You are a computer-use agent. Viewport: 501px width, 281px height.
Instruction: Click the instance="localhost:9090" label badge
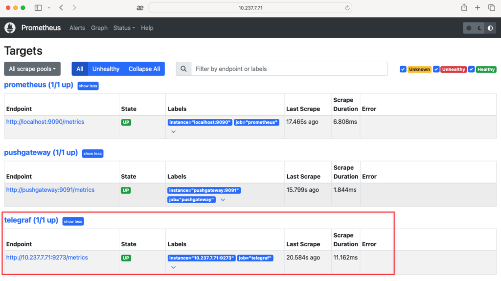200,122
